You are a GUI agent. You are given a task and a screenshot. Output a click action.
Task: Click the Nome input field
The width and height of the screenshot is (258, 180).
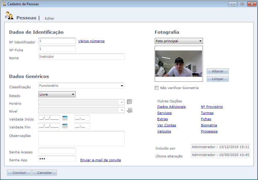81,57
